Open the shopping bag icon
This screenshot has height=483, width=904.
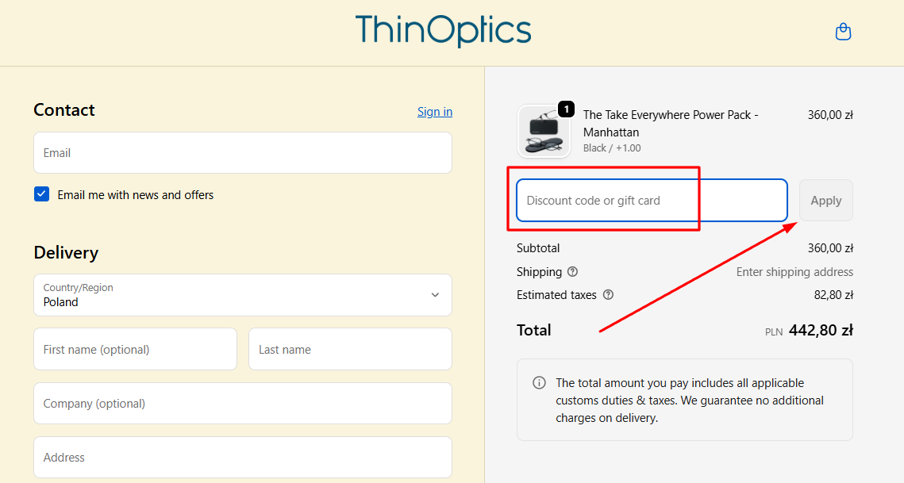[x=843, y=31]
